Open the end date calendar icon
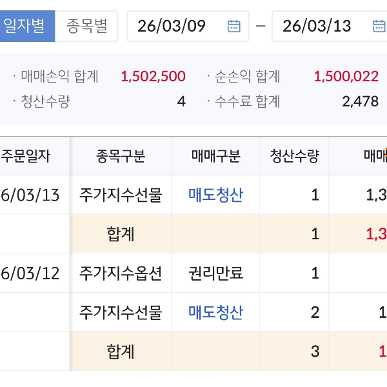 [379, 26]
